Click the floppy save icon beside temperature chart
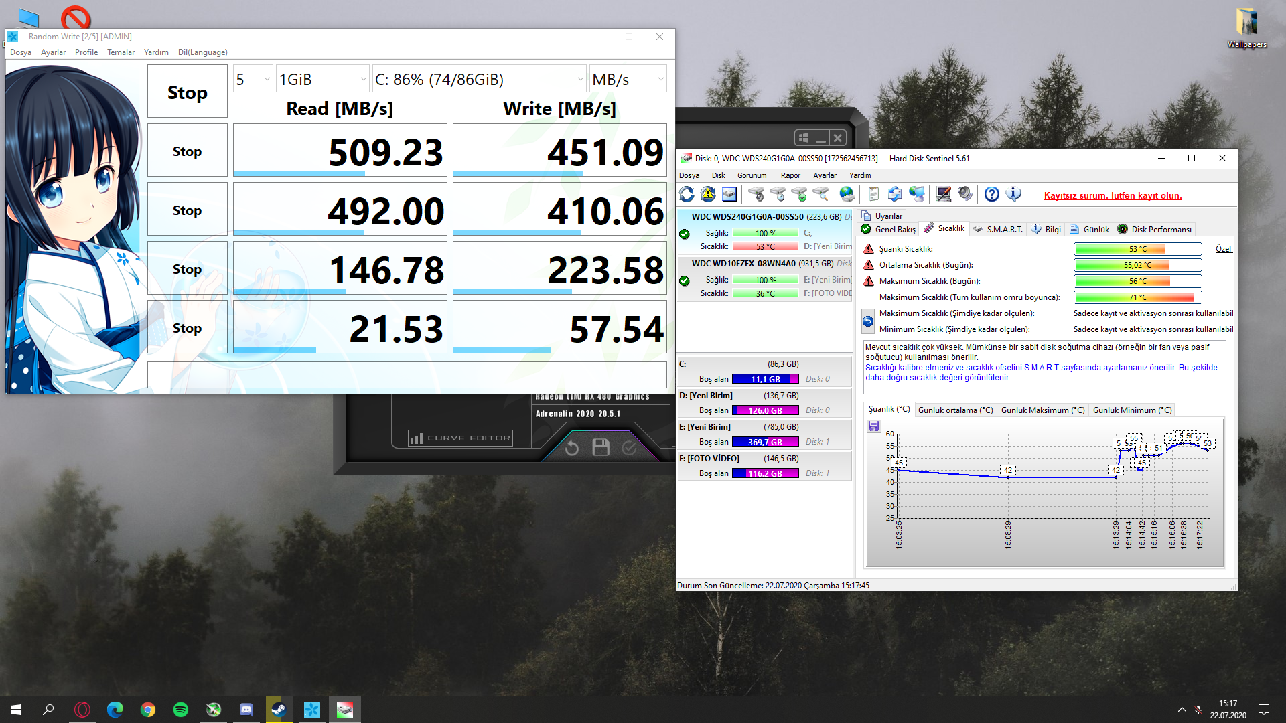This screenshot has width=1286, height=723. (873, 426)
